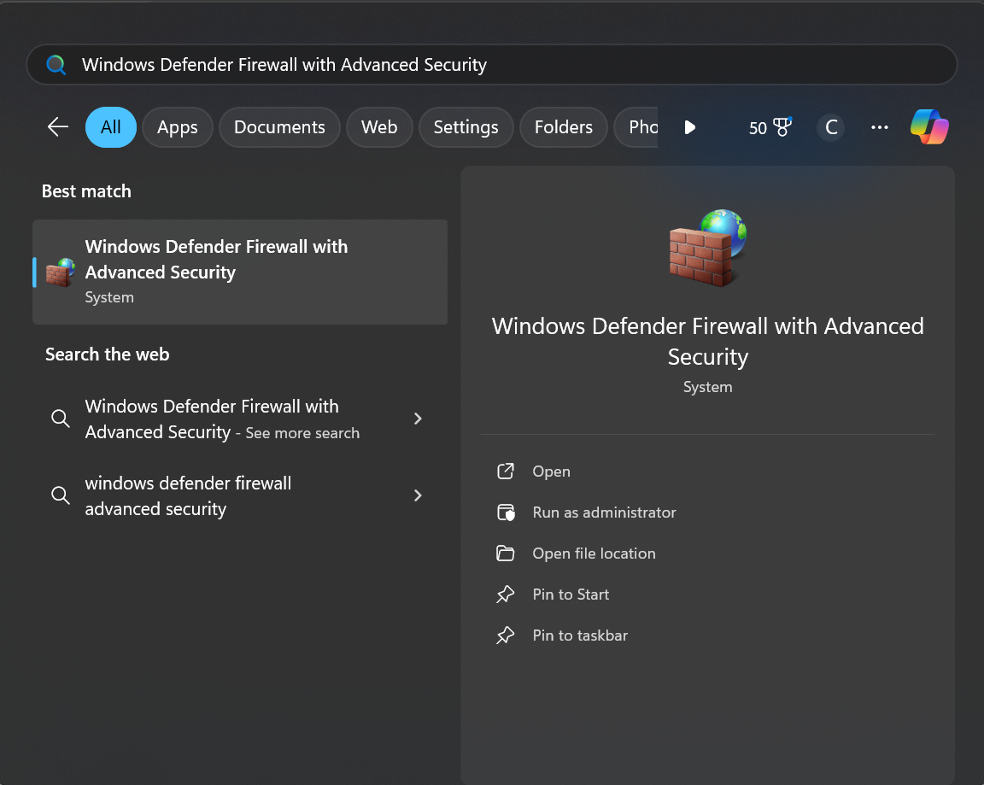This screenshot has height=785, width=984.
Task: Switch to the Settings filter tab
Action: click(x=466, y=127)
